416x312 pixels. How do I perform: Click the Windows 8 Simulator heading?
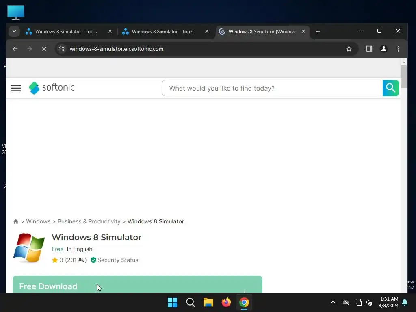[x=96, y=237]
